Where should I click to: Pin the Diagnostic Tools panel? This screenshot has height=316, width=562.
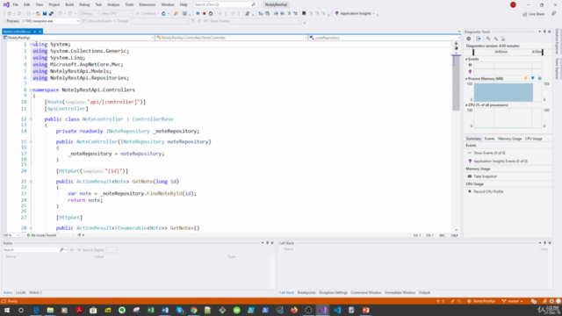pyautogui.click(x=544, y=32)
